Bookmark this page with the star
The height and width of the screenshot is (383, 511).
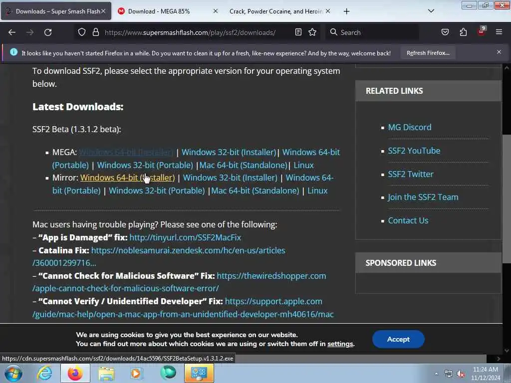[x=312, y=32]
